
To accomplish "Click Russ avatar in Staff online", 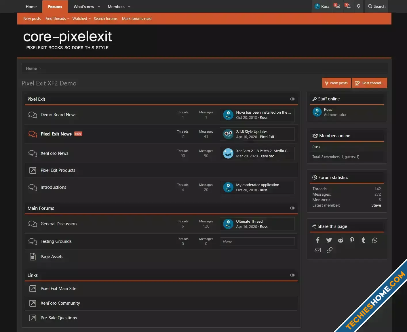I will 317,112.
